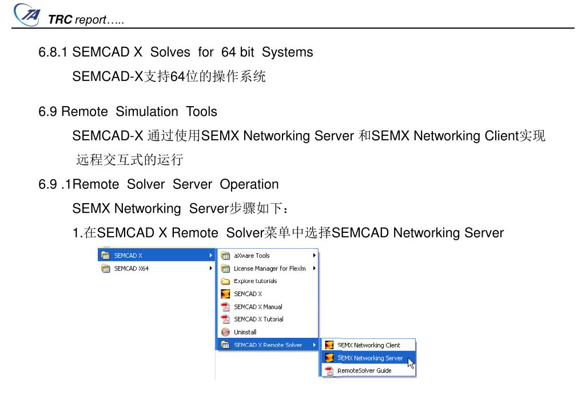Open SEMCAD X Tutorial menu entry
Screen dimensions: 585x404
[268, 320]
